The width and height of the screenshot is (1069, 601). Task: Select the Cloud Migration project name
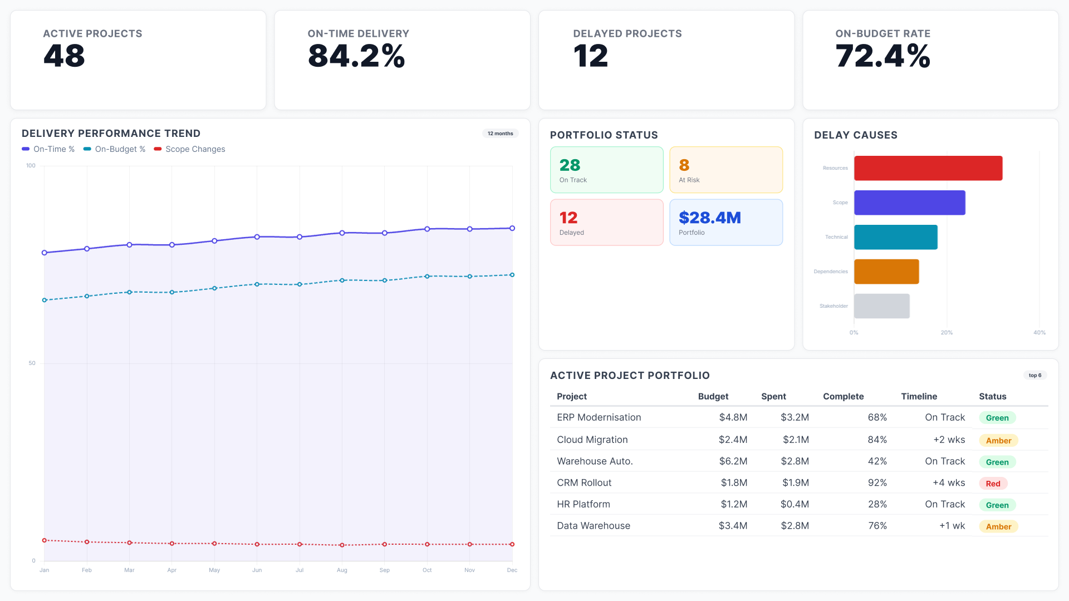click(x=592, y=440)
